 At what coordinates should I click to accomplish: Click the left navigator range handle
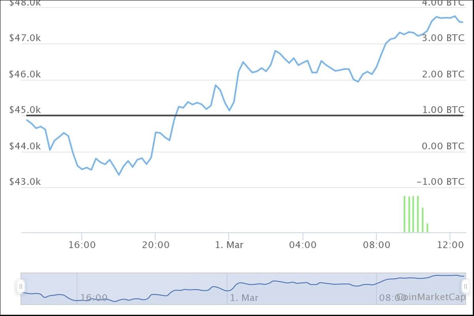click(x=21, y=286)
